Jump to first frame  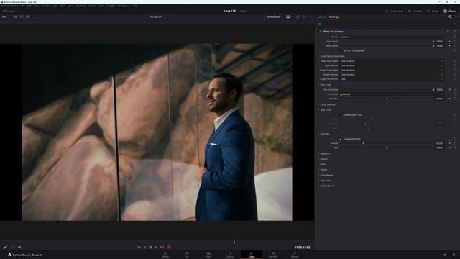click(x=139, y=247)
